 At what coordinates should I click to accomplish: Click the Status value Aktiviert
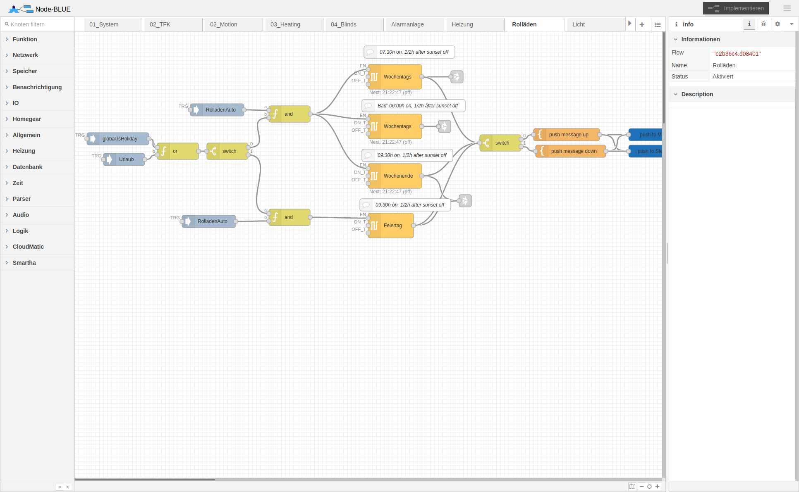(x=723, y=76)
